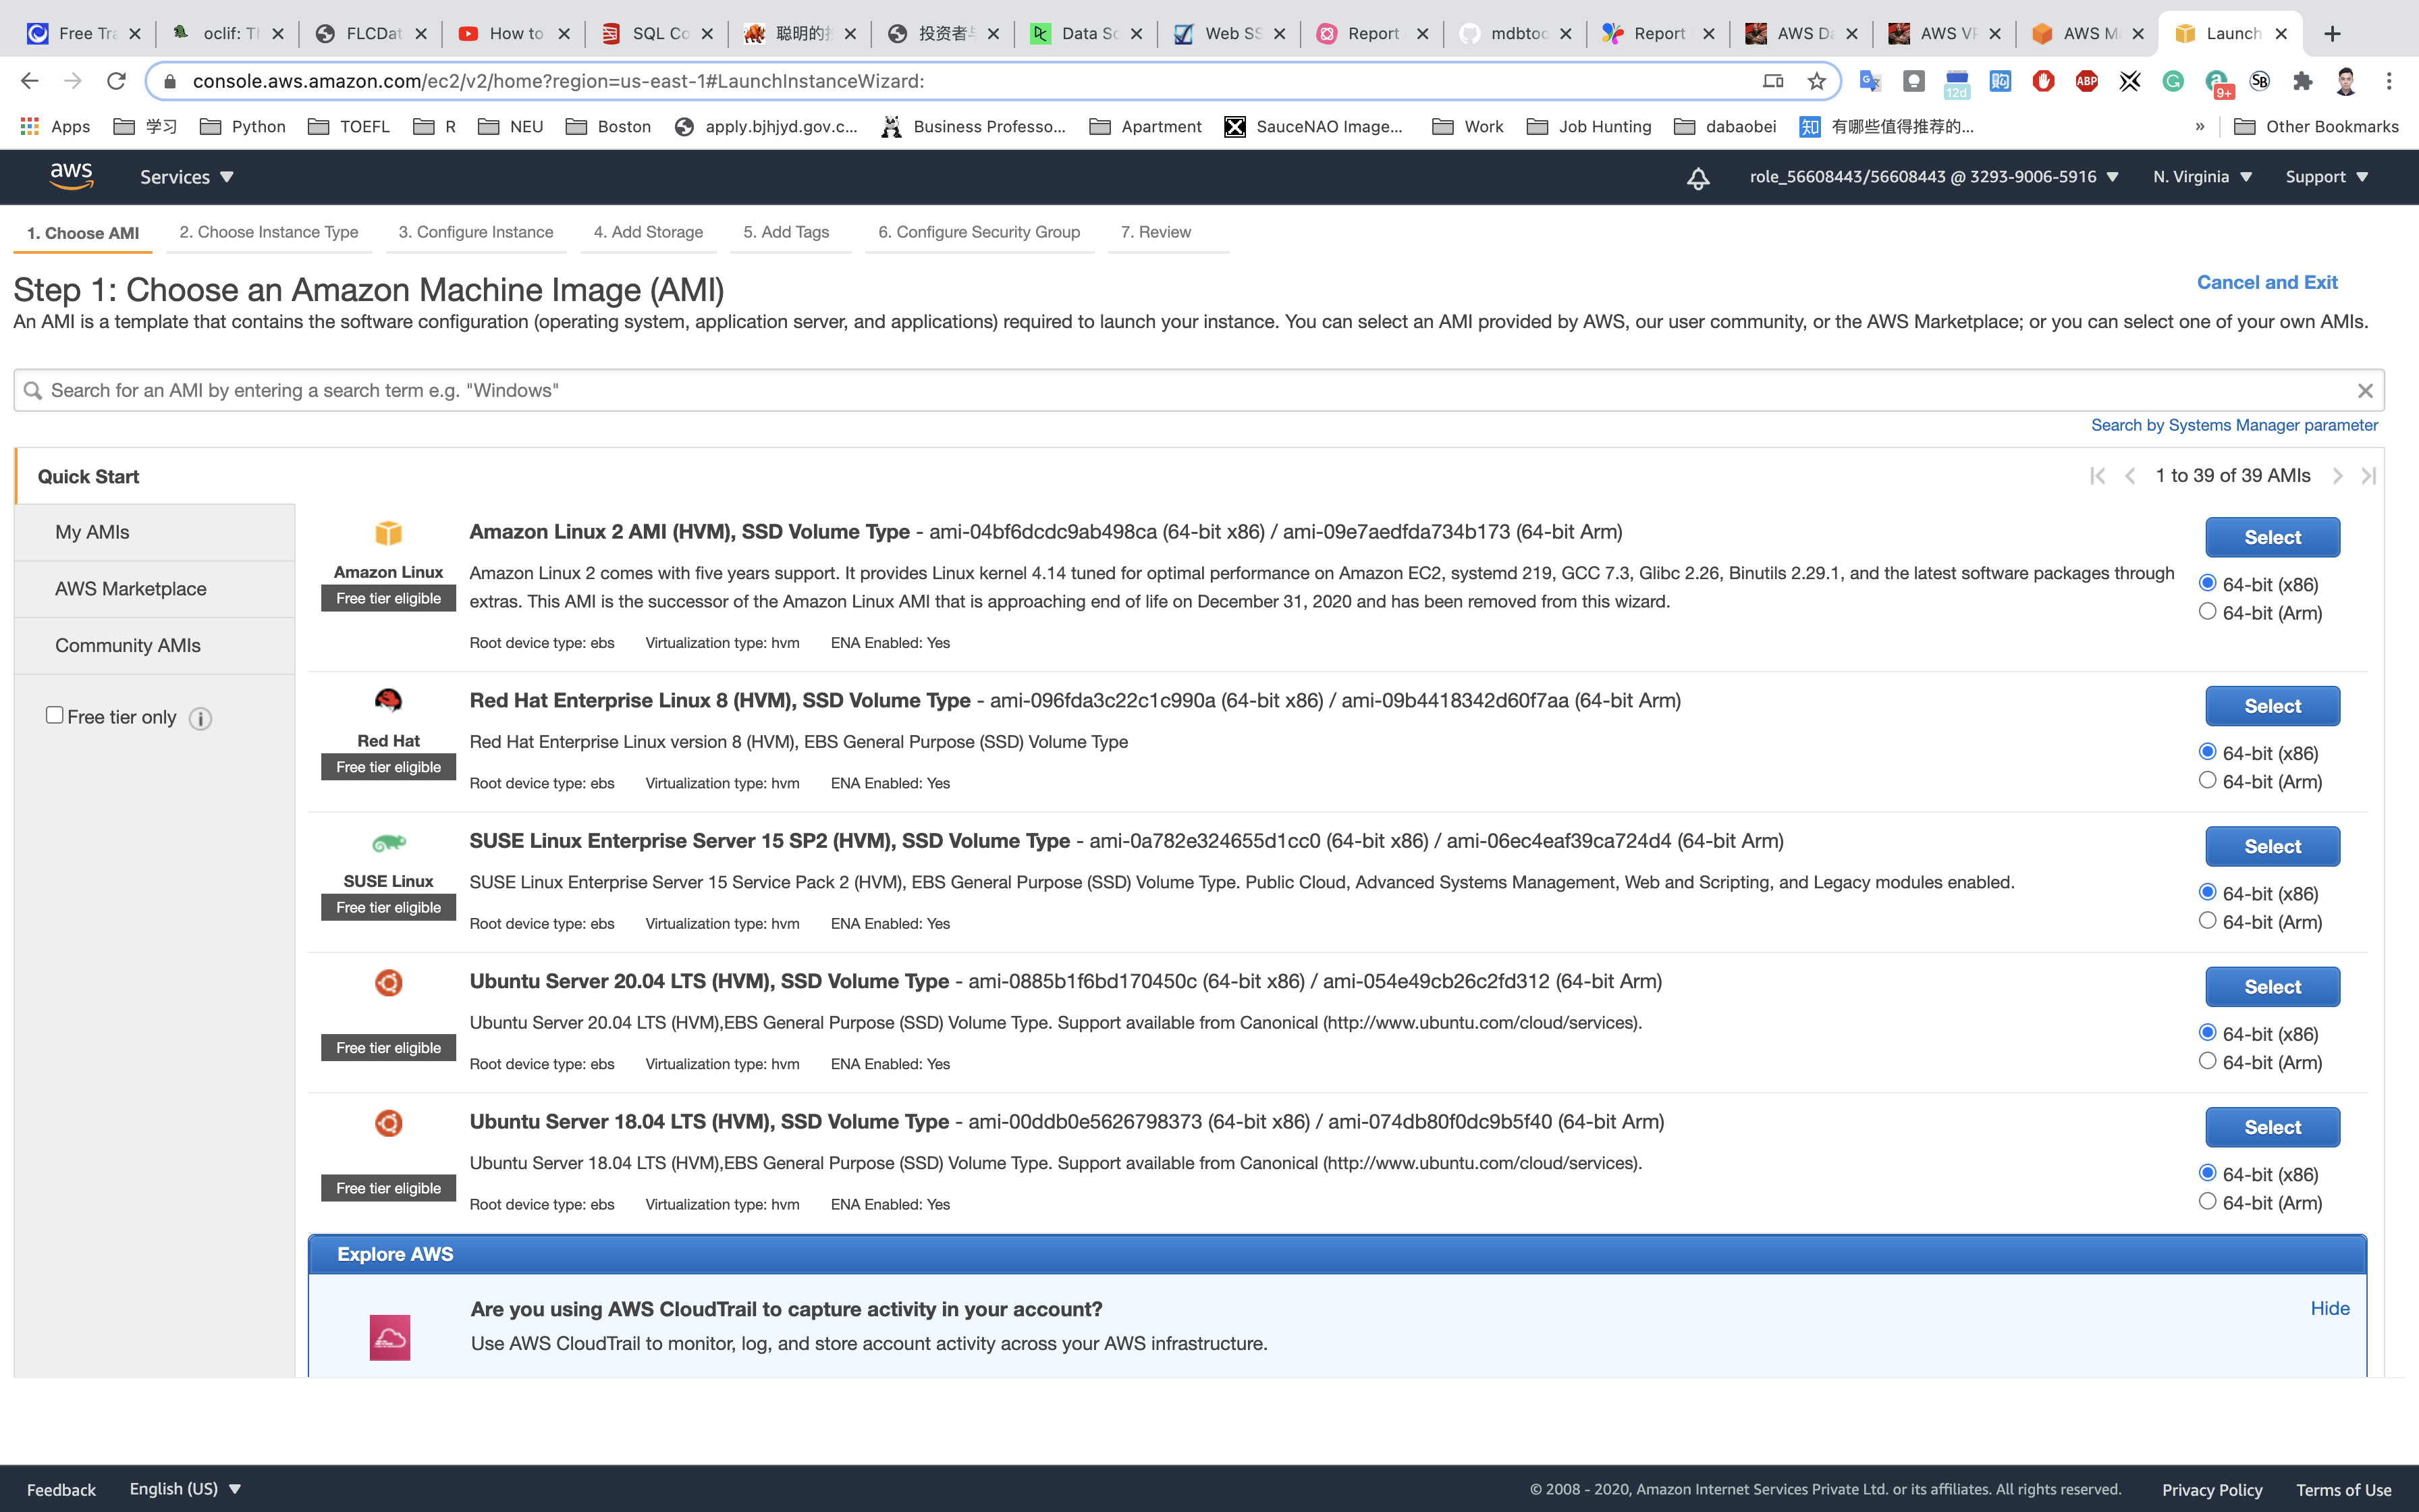Enable the Free tier only checkbox
This screenshot has width=2419, height=1512.
click(x=55, y=715)
